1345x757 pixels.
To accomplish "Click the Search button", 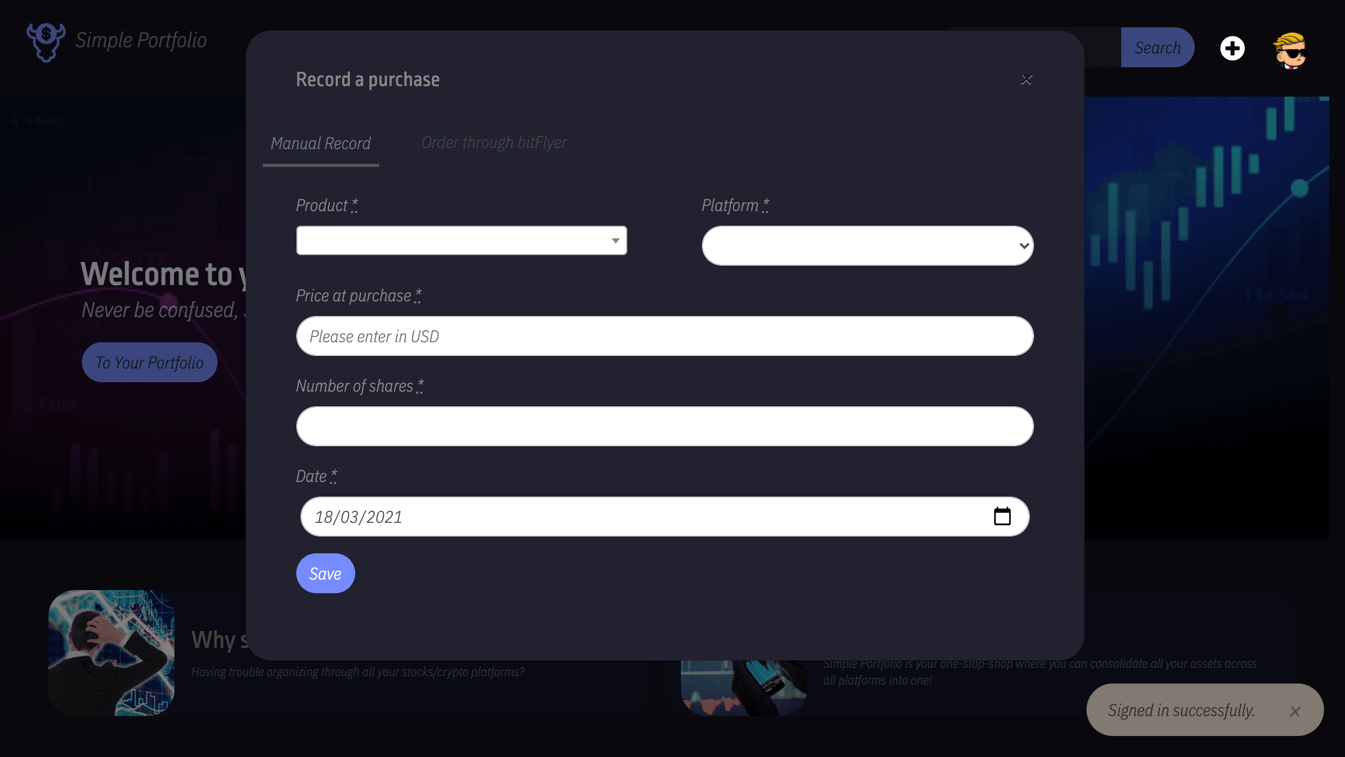I will click(x=1157, y=47).
